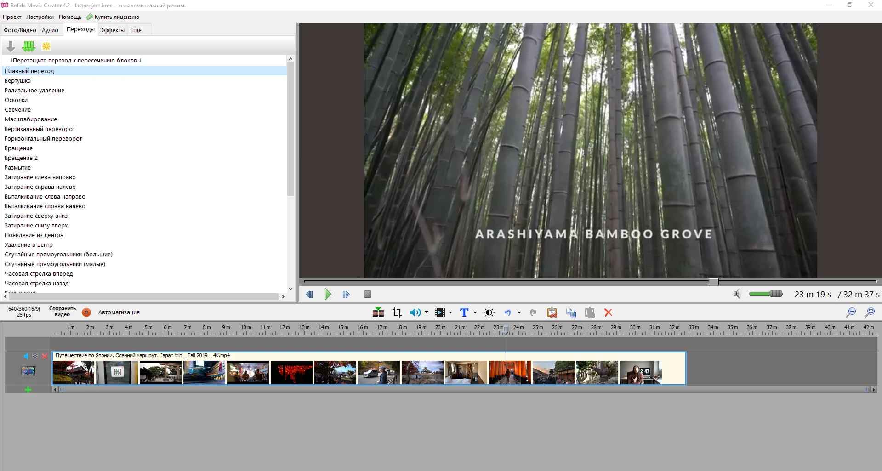The height and width of the screenshot is (471, 882).
Task: Open the brightness and contrast adjustment icon
Action: (x=489, y=312)
